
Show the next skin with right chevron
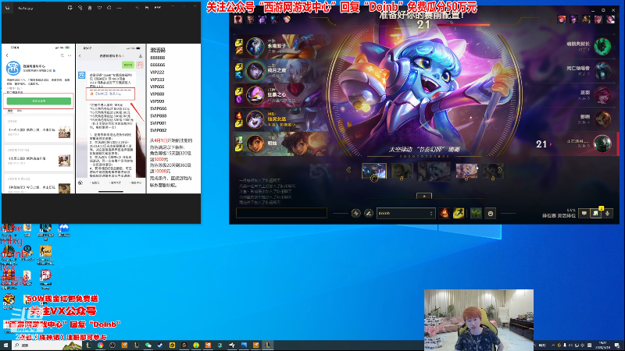(x=500, y=170)
